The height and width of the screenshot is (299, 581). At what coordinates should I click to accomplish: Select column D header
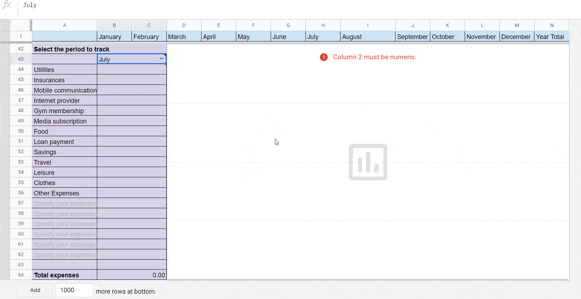184,25
